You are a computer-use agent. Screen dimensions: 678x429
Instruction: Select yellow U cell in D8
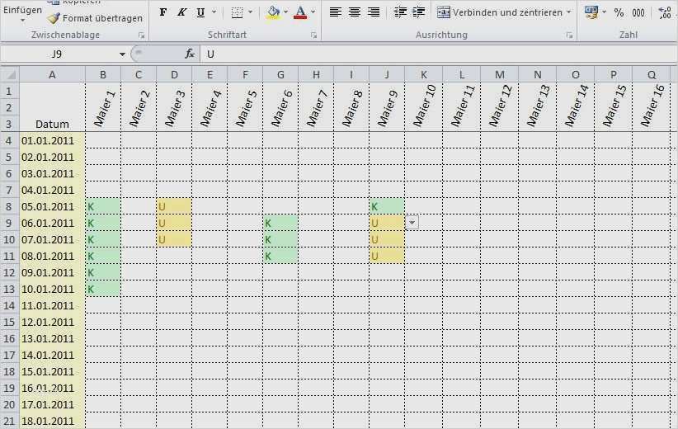[x=174, y=207]
